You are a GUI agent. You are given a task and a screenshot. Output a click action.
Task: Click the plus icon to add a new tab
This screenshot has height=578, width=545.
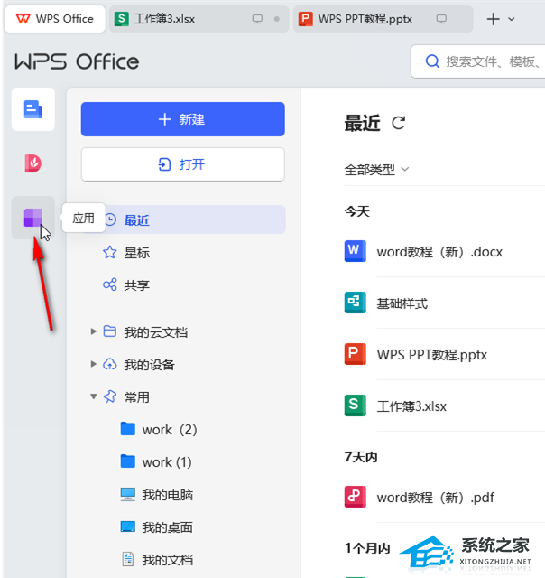493,19
